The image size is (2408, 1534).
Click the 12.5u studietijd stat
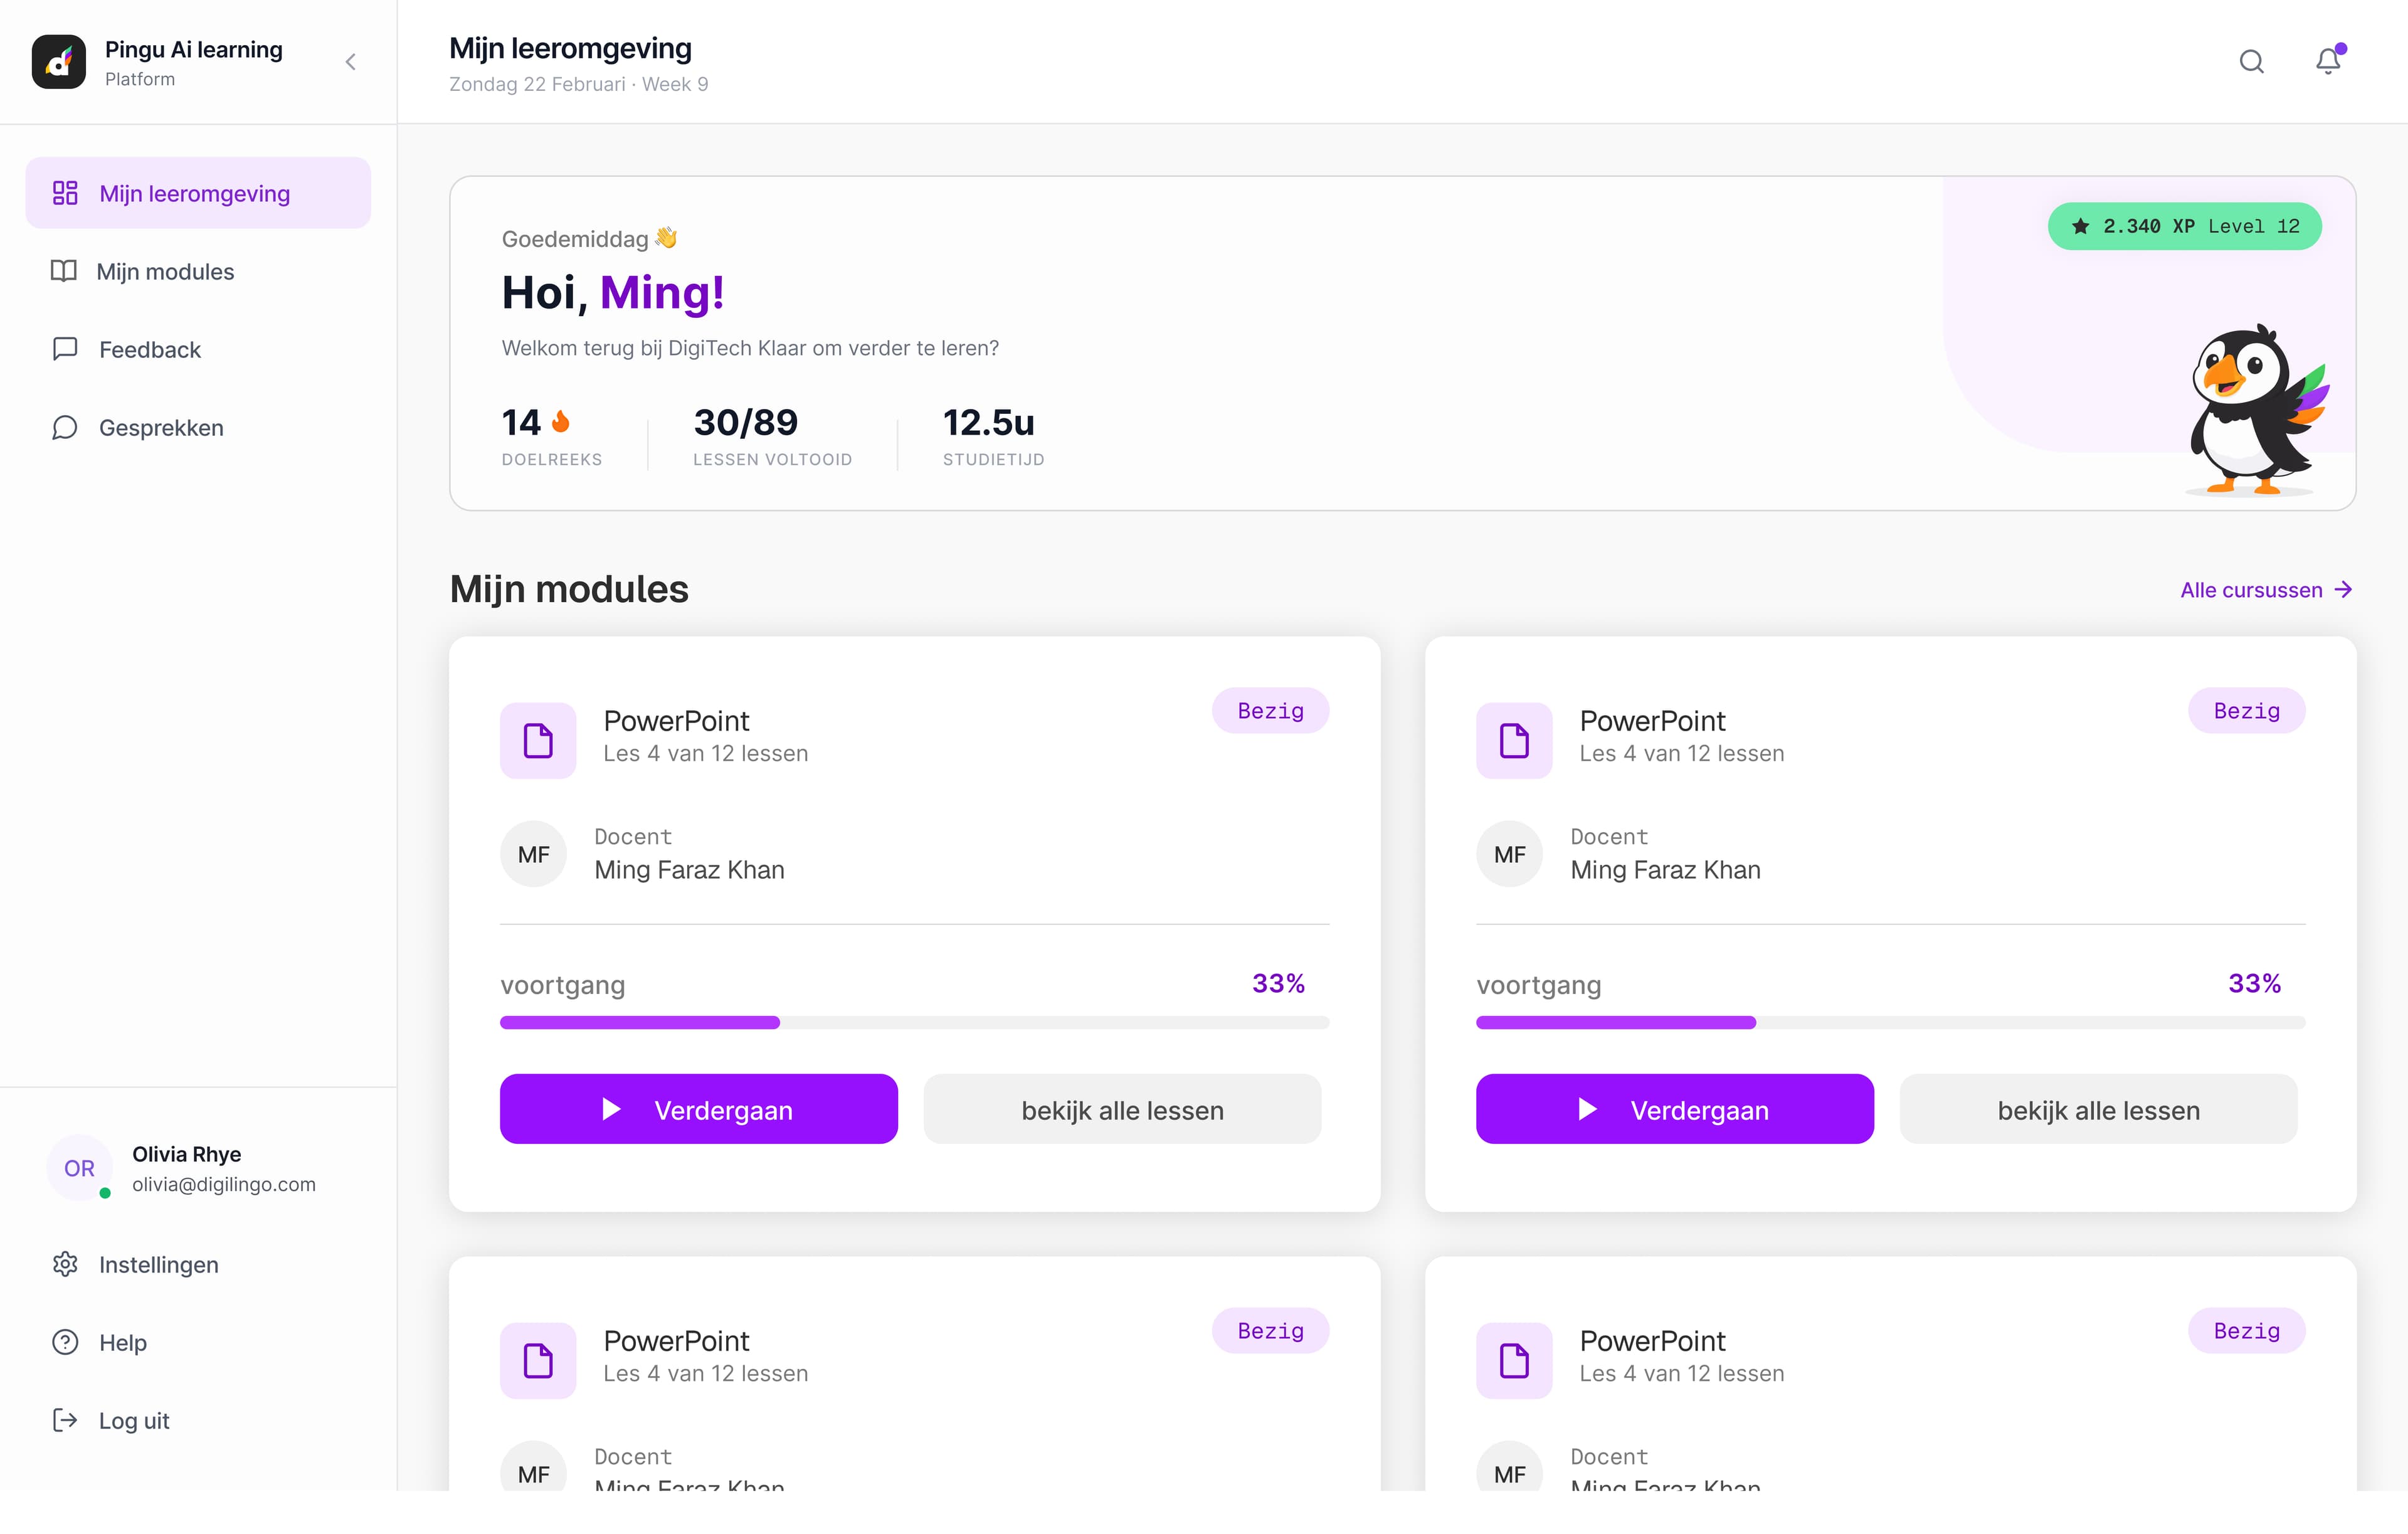coord(993,436)
